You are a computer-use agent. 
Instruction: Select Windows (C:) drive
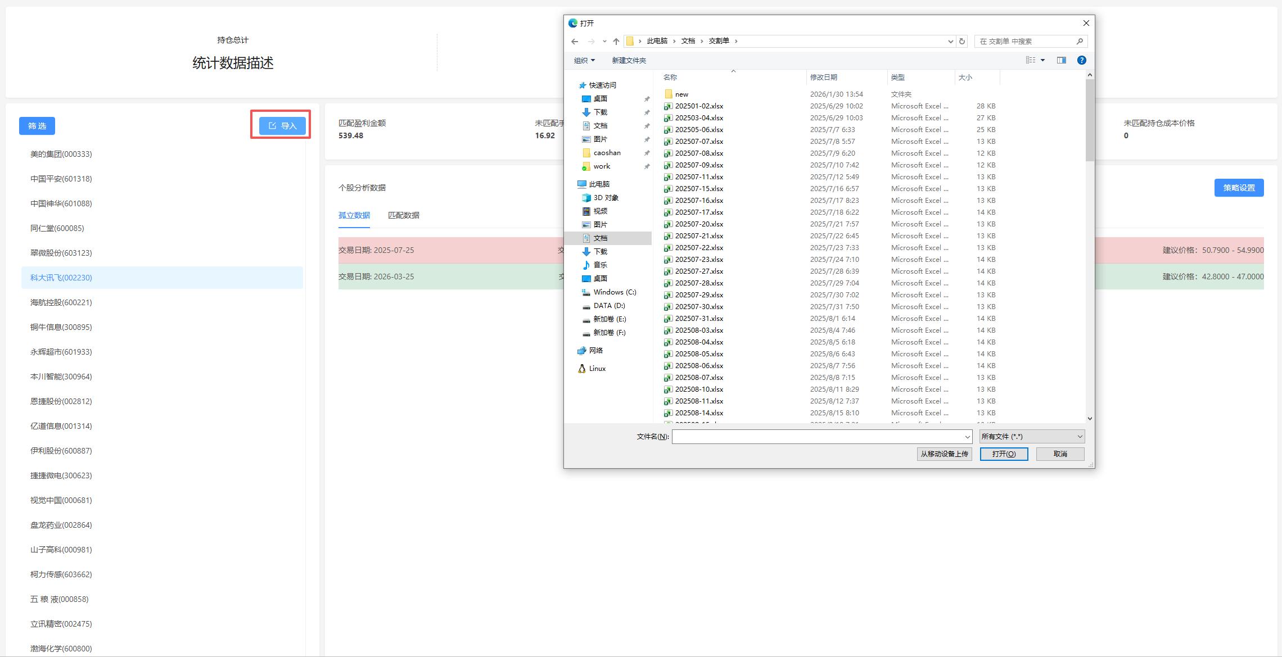coord(614,292)
